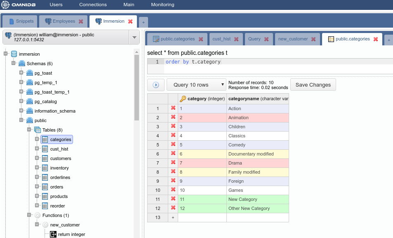Image resolution: width=393 pixels, height=238 pixels.
Task: Collapse the Functions (1) node
Action: coord(29,215)
